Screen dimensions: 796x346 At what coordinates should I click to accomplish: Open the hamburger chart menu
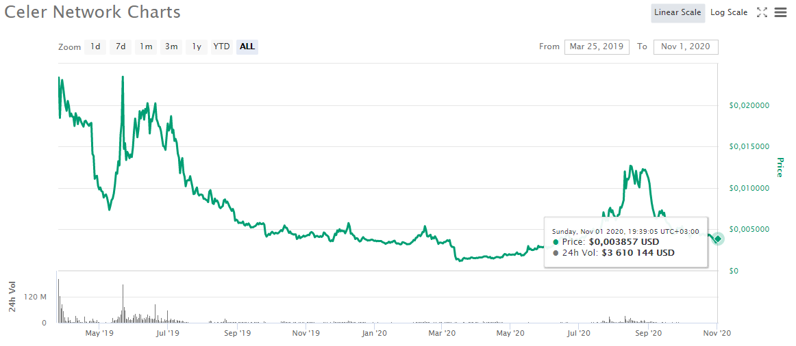pos(780,13)
